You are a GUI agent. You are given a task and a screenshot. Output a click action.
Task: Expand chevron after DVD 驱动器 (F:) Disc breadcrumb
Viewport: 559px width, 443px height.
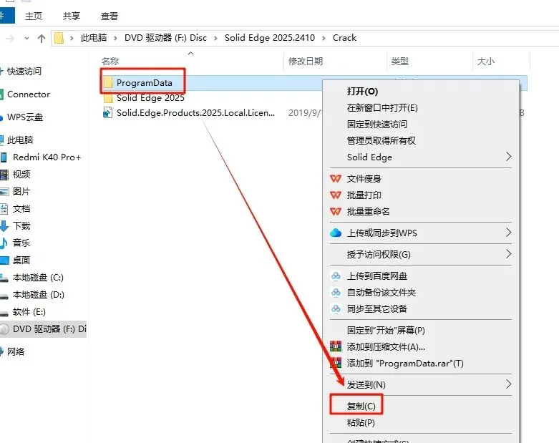point(215,38)
